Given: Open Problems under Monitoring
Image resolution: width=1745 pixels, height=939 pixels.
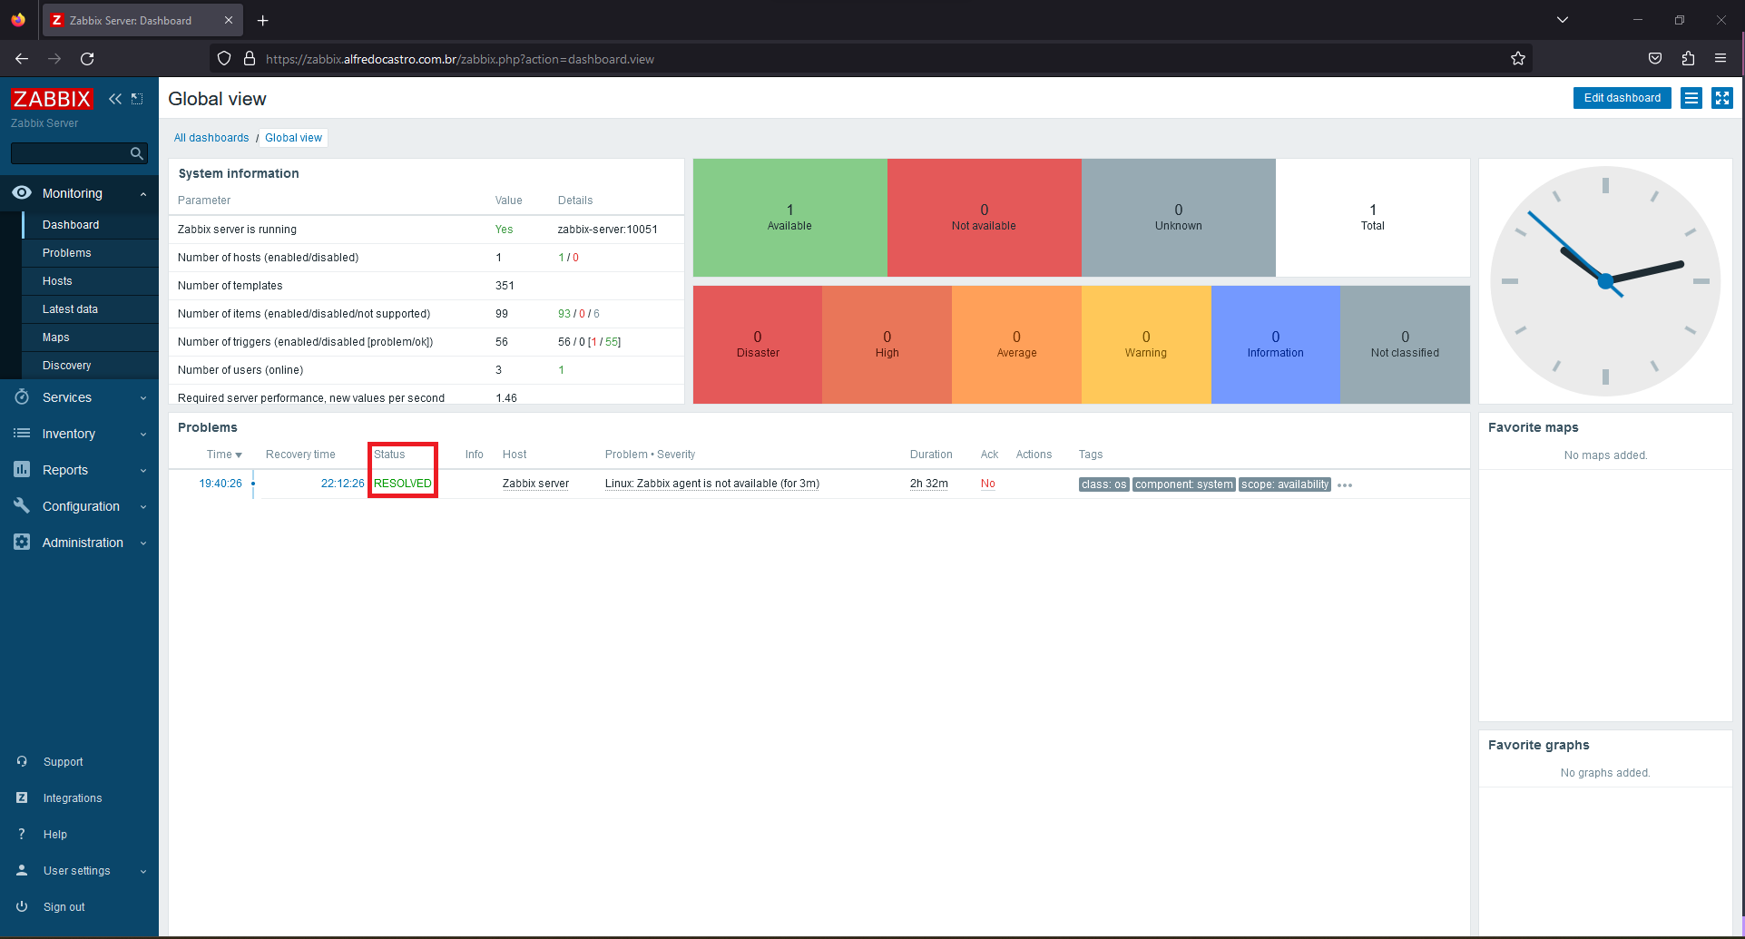Looking at the screenshot, I should [90, 253].
